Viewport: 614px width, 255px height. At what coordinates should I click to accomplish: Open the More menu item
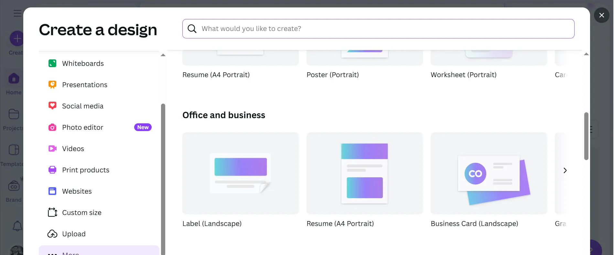[x=99, y=250]
